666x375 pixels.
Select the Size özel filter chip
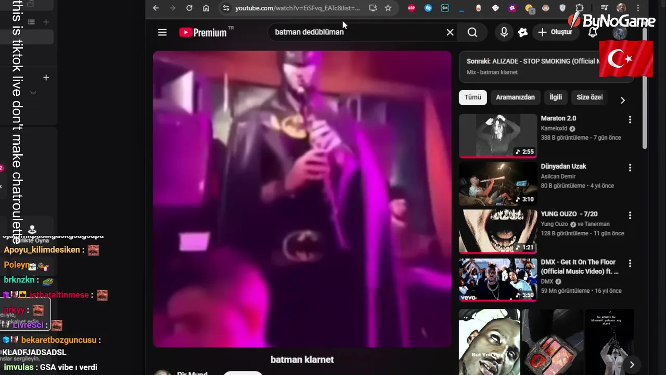[590, 97]
